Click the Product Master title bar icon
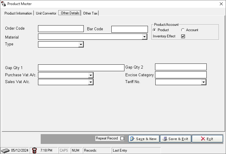 click(4, 4)
